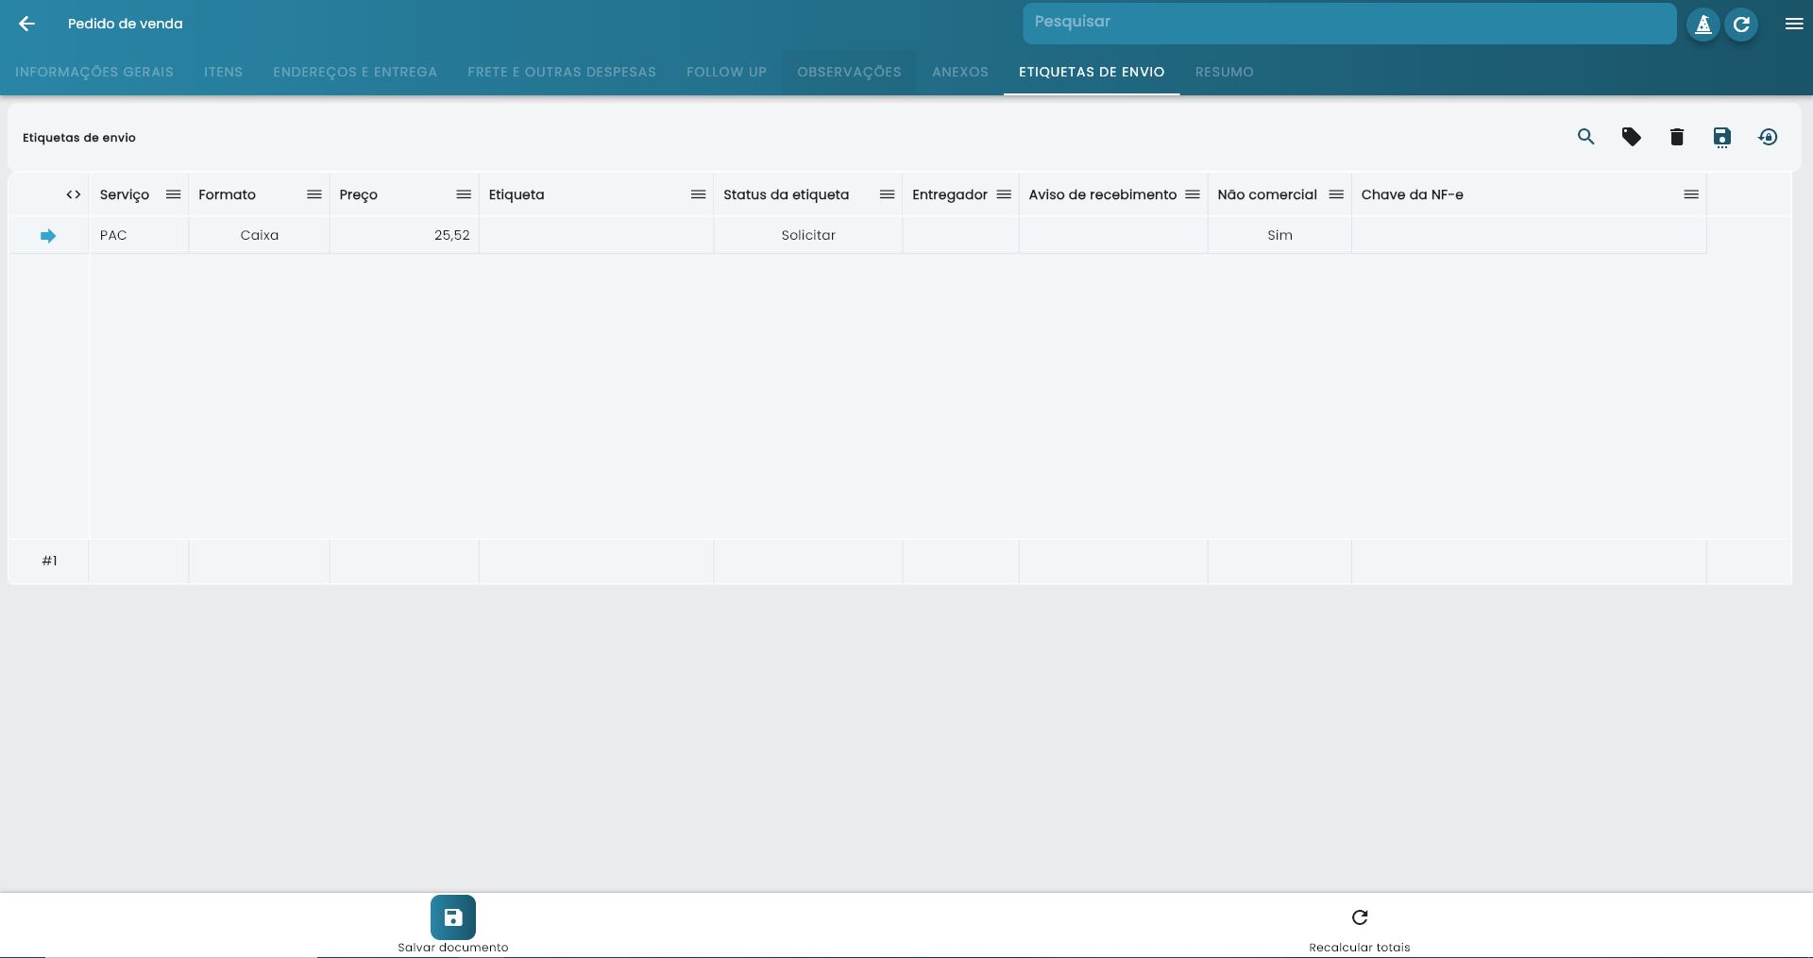Open the hamburger menu at top right
The image size is (1813, 958).
1793,24
